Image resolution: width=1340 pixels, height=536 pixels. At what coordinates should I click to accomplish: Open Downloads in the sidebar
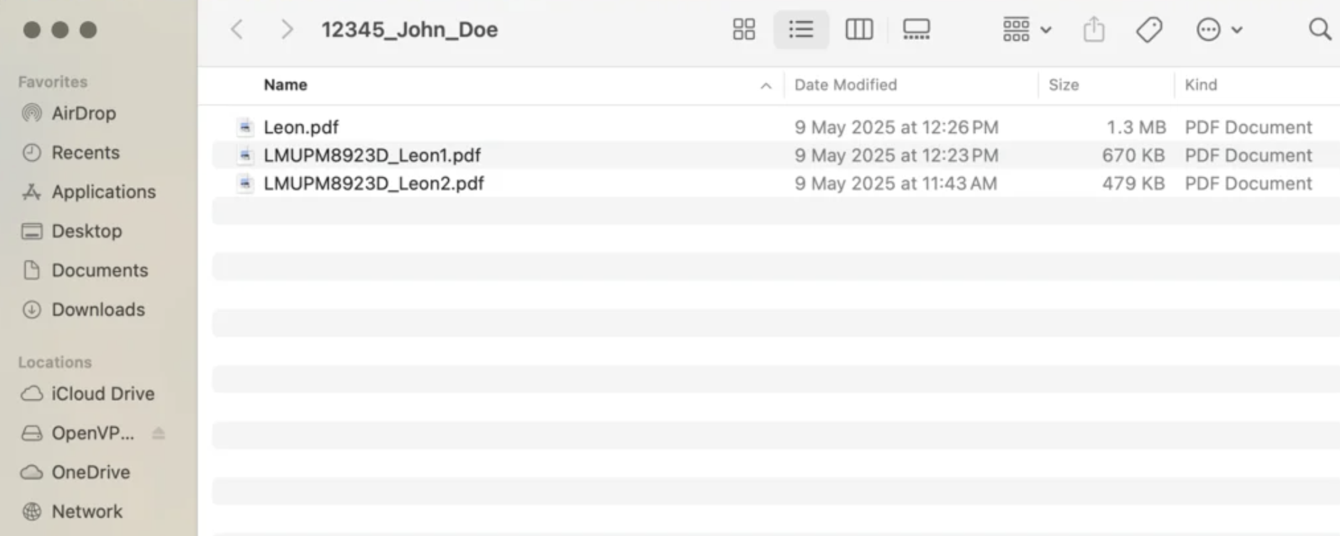[98, 310]
